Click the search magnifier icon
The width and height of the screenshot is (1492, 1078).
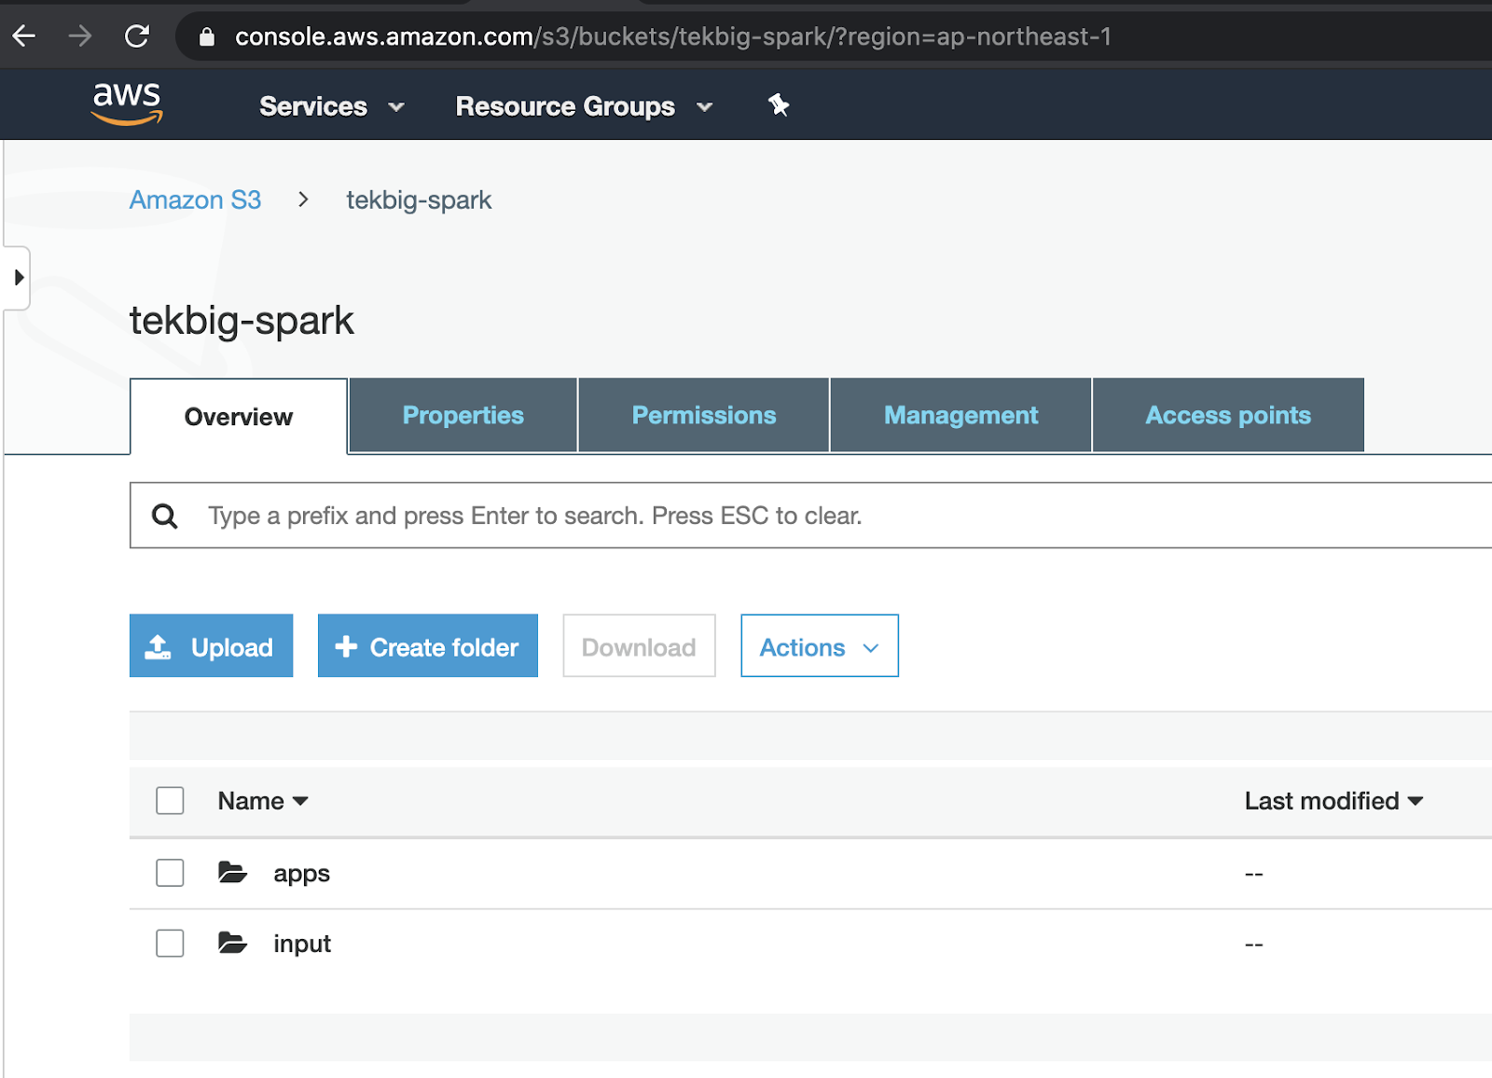[165, 516]
